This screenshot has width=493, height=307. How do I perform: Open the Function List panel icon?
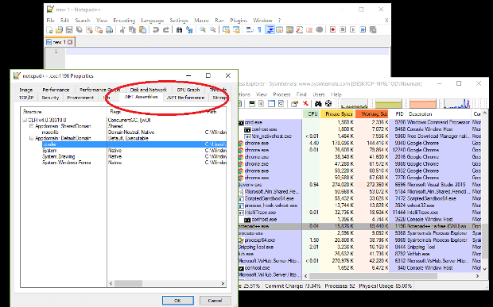tap(300, 30)
